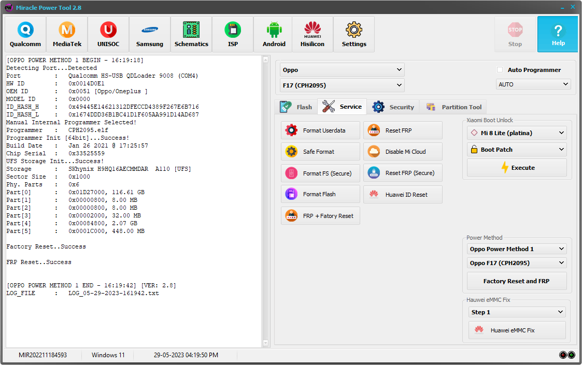Click the Part[4] 2.07 GB row
The height and width of the screenshot is (365, 582).
click(72, 223)
